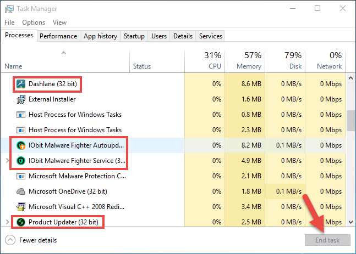Click scrollbar down arrow
The height and width of the screenshot is (254, 356).
click(x=351, y=222)
